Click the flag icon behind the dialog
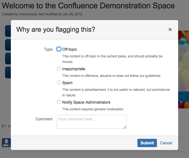The height and width of the screenshot is (158, 189). [x=4, y=126]
